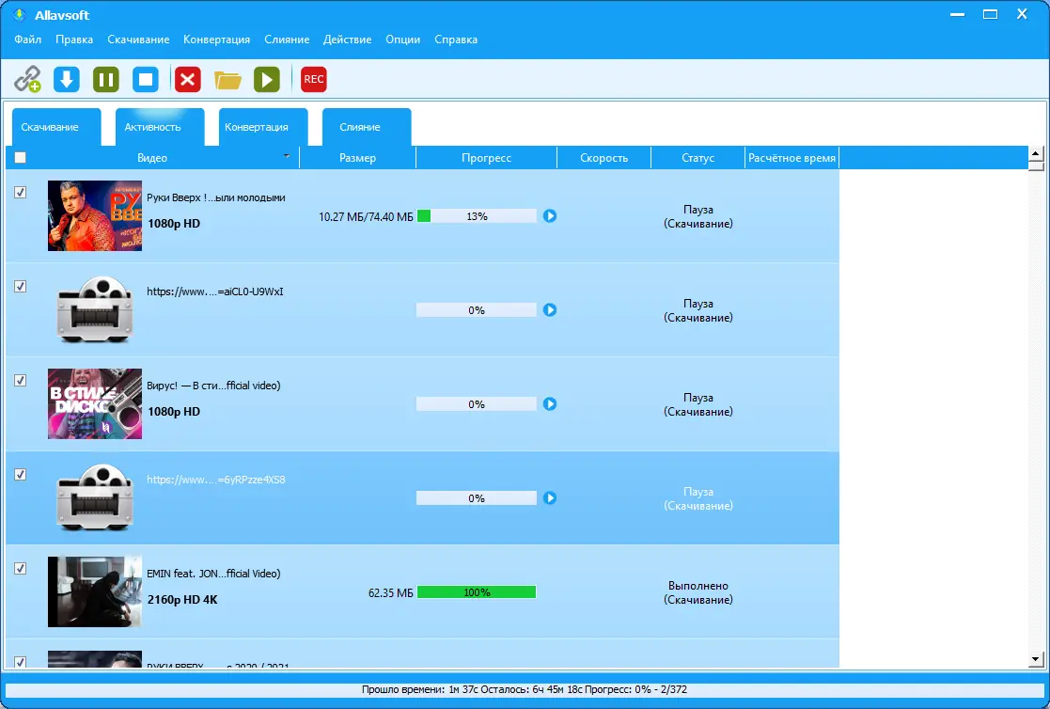Screen dimensions: 1050x709
Task: Click the Руки Вверх video thumbnail
Action: click(x=94, y=215)
